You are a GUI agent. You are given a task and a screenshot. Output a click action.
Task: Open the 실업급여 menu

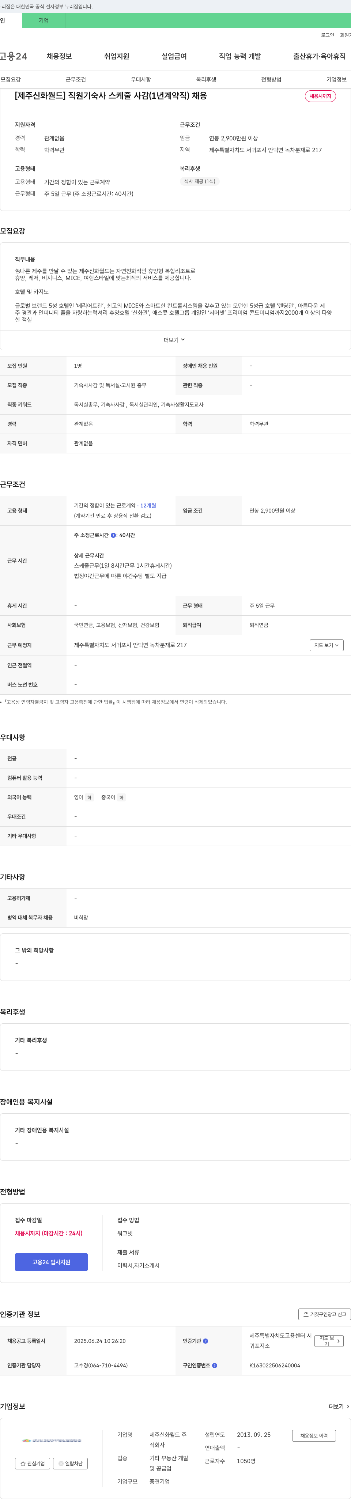click(x=174, y=56)
